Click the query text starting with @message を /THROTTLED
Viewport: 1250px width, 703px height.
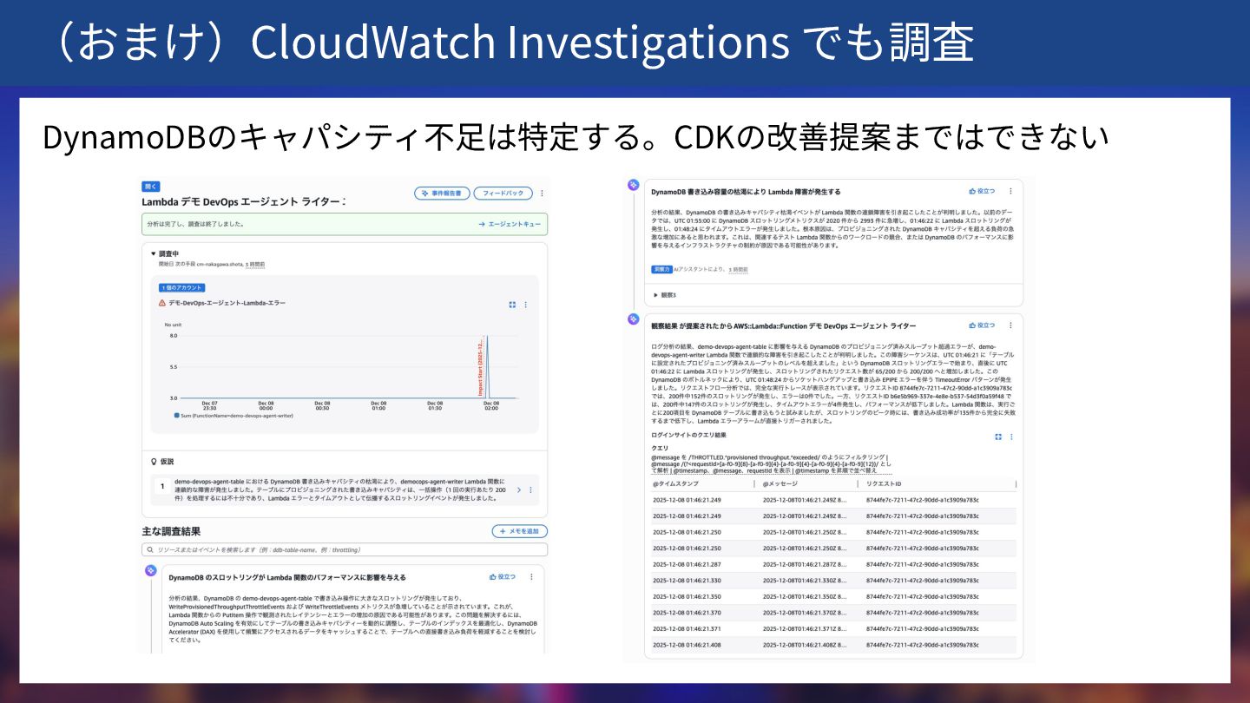tap(771, 463)
